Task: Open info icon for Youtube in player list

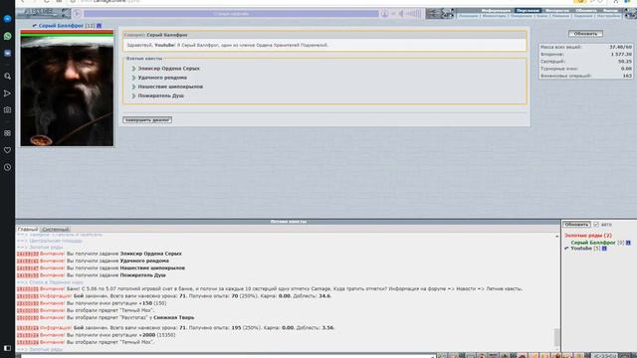Action: (x=604, y=249)
